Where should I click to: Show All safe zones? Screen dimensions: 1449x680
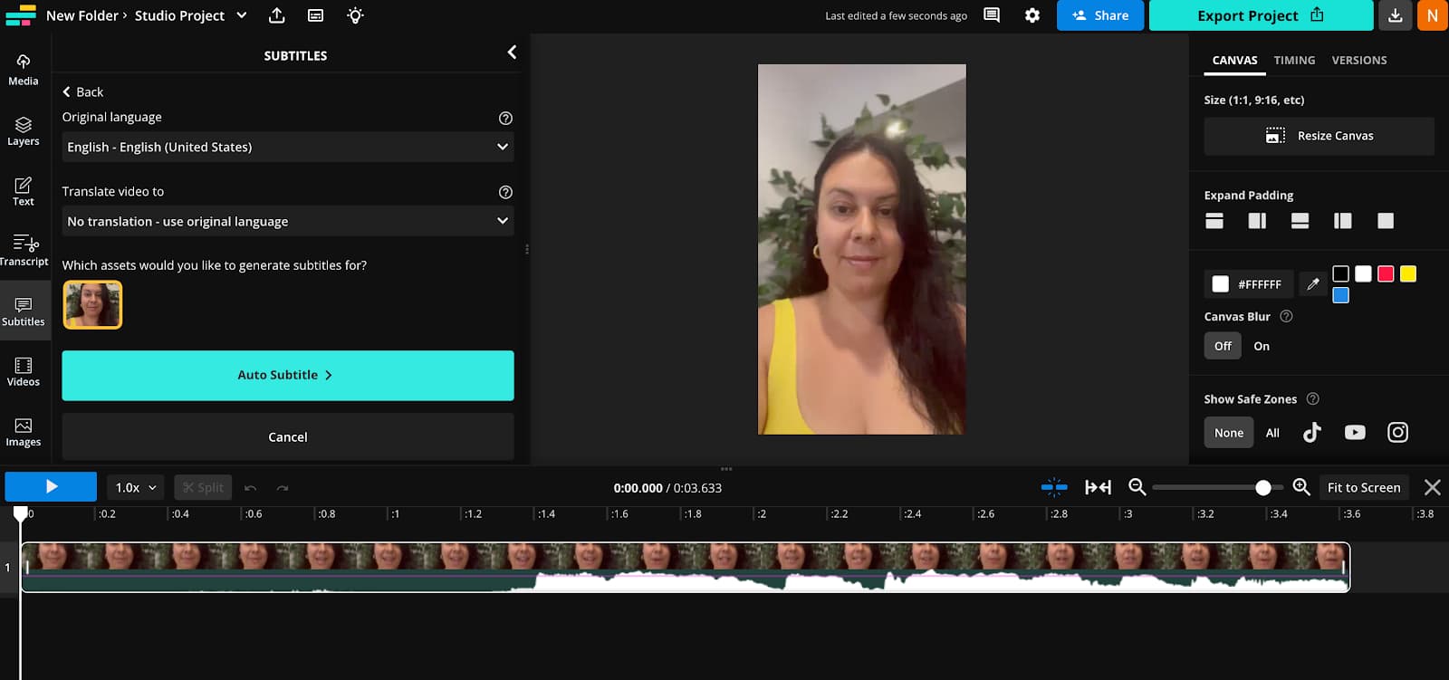coord(1272,433)
